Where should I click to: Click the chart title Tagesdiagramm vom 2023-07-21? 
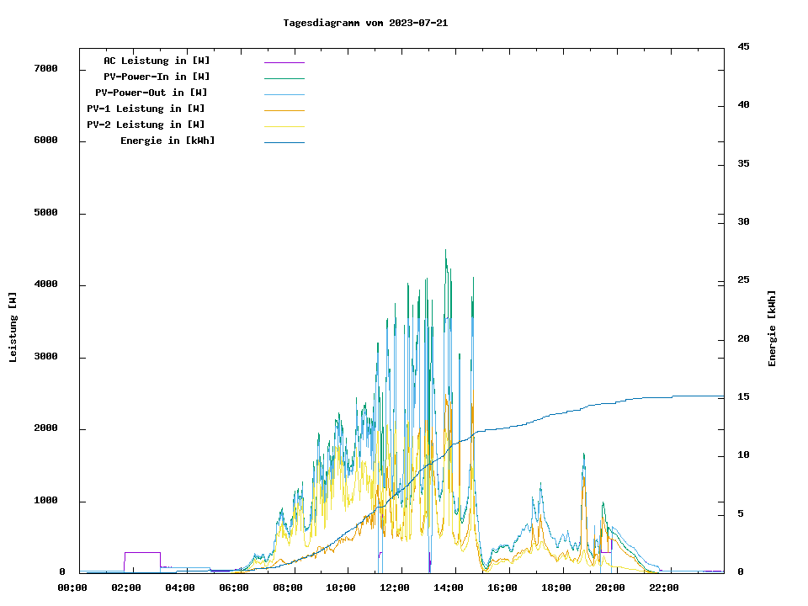point(365,23)
